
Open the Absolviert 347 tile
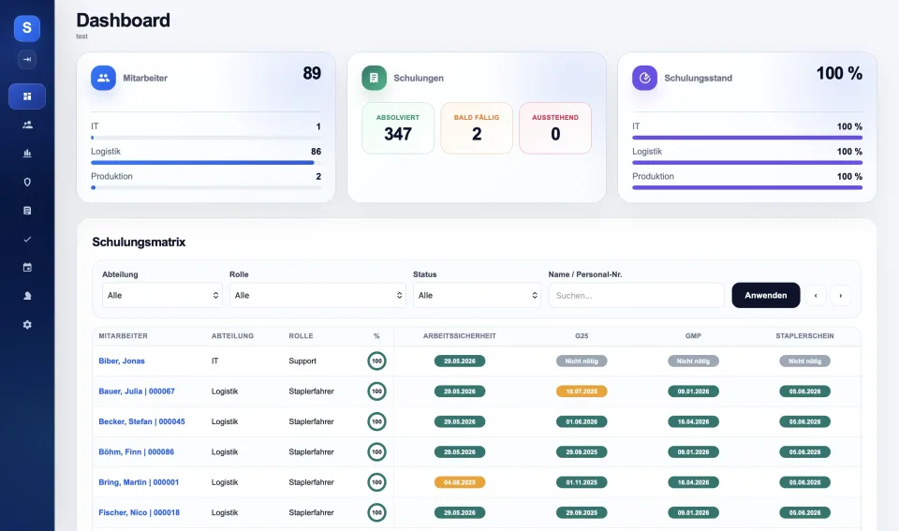coord(398,128)
